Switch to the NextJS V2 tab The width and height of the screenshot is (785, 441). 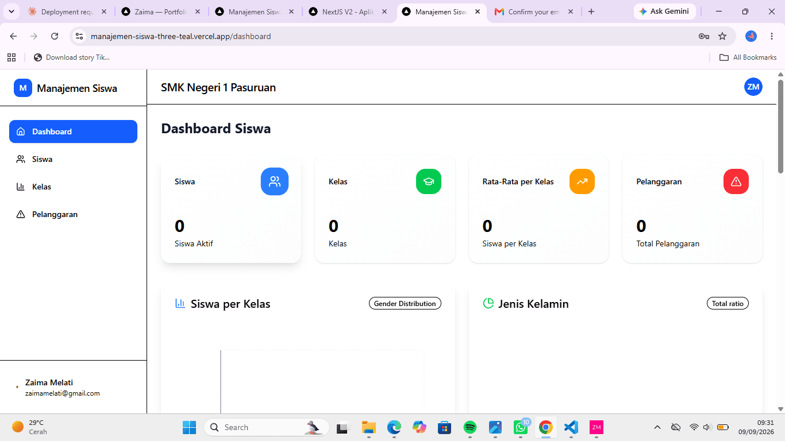(348, 11)
